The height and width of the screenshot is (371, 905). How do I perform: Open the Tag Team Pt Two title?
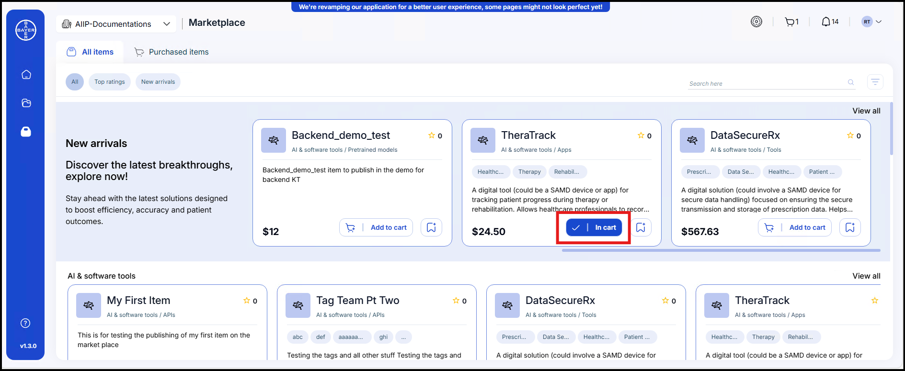click(357, 300)
